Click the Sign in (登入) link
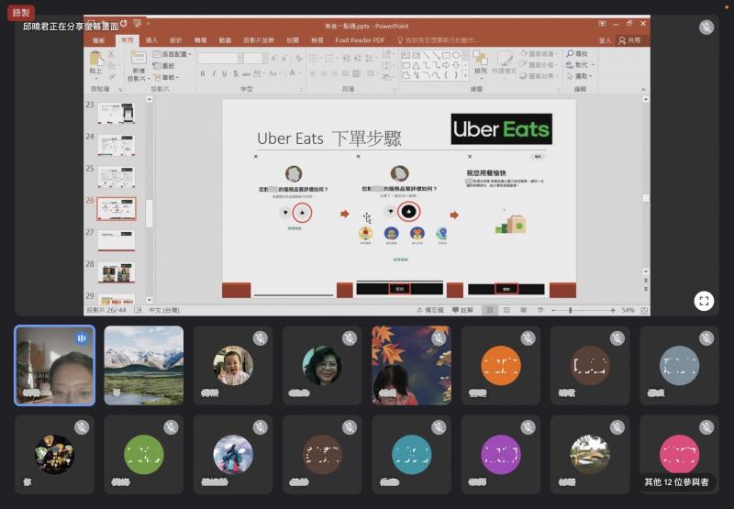The image size is (734, 509). (605, 40)
